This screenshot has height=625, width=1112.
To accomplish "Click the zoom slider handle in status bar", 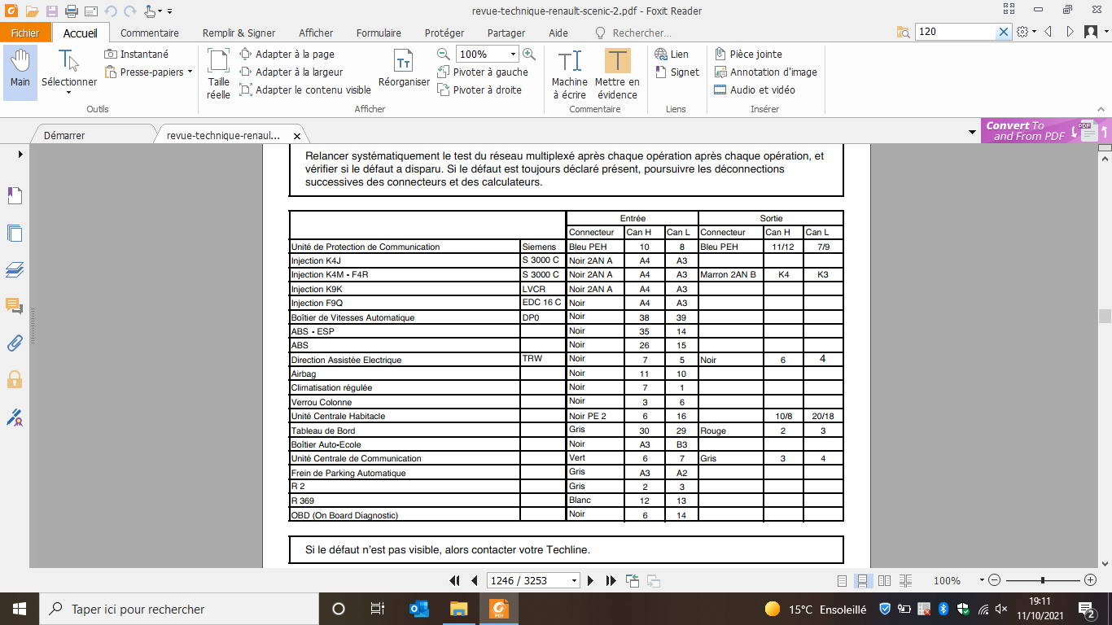I will click(x=1043, y=580).
